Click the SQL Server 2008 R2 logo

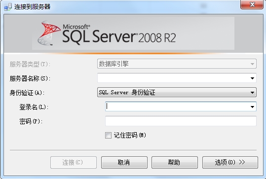tap(107, 33)
